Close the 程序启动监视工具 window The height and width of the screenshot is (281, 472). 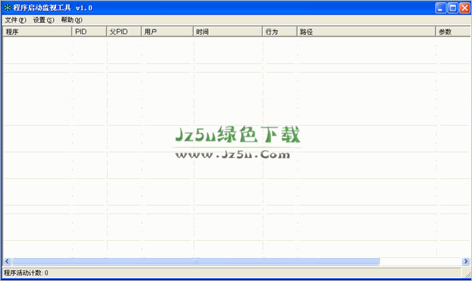pos(465,8)
